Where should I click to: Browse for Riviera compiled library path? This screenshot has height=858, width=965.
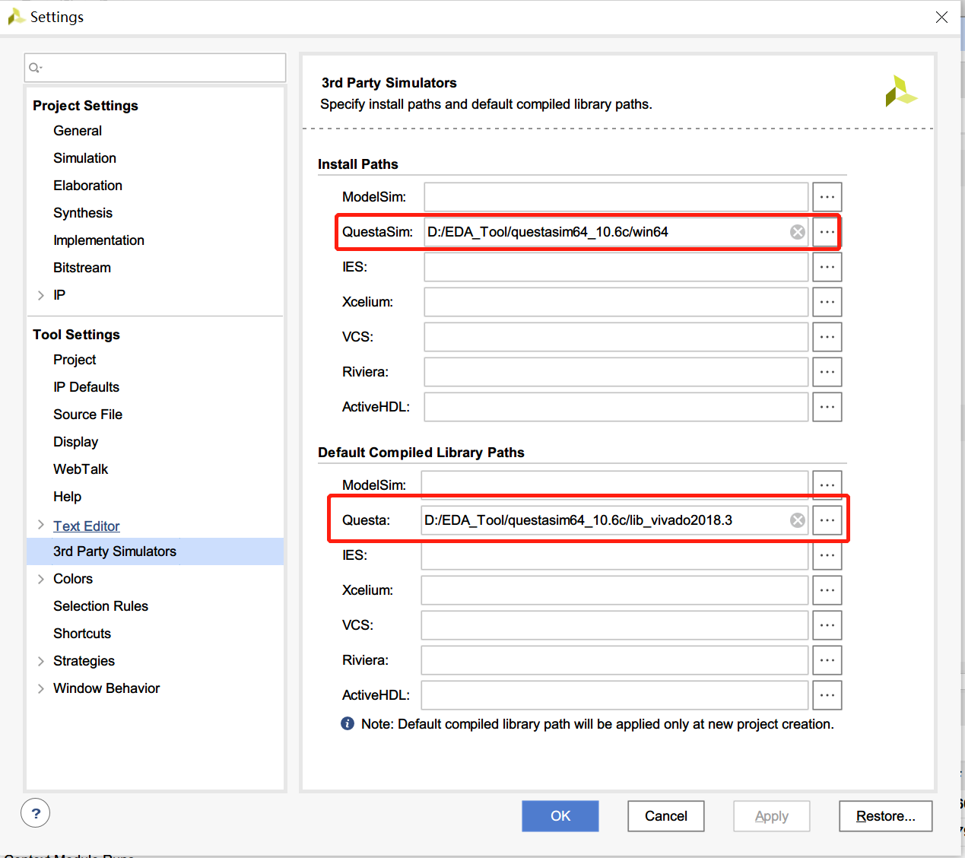pyautogui.click(x=827, y=660)
